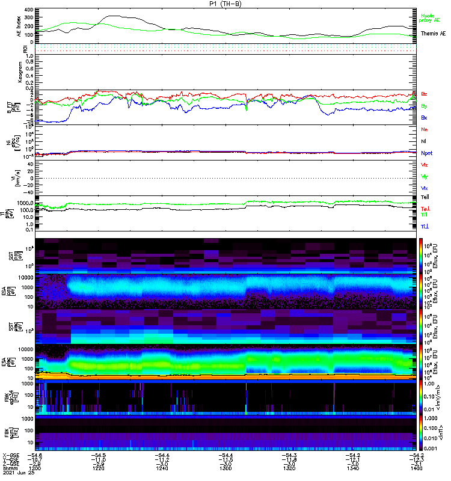Click the hhmm row label
The image size is (451, 481).
(10, 468)
